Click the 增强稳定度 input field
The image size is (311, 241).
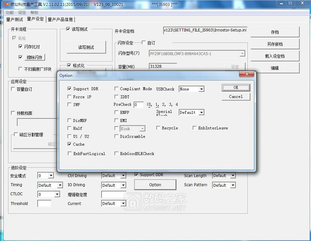click(x=114, y=194)
